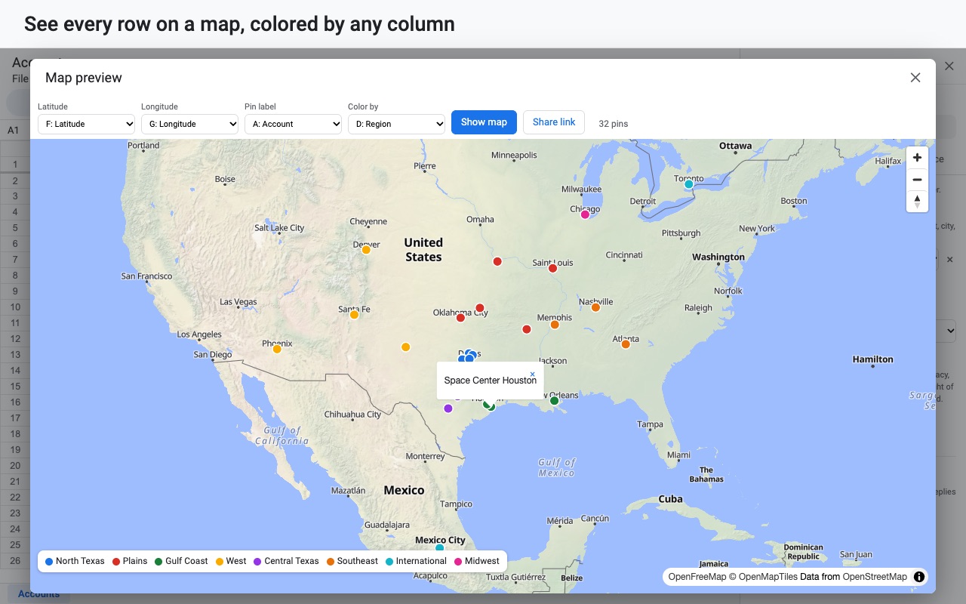Select the pink pin at Chicago
The image size is (966, 604).
tap(585, 214)
